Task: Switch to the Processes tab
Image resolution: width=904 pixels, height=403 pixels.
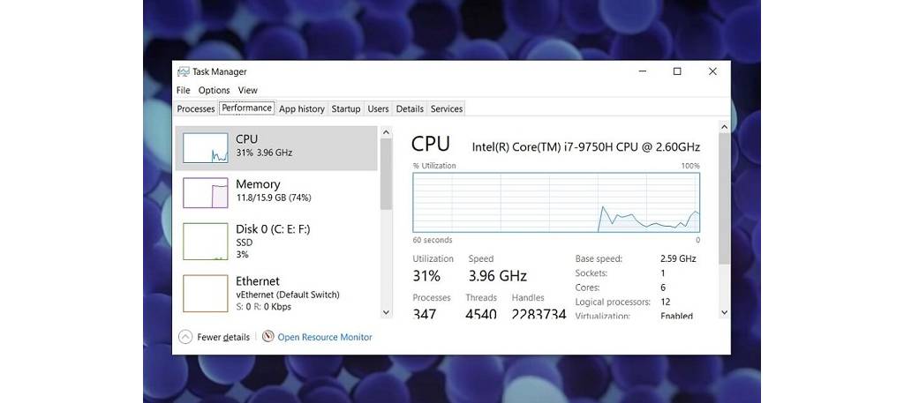Action: [x=196, y=108]
